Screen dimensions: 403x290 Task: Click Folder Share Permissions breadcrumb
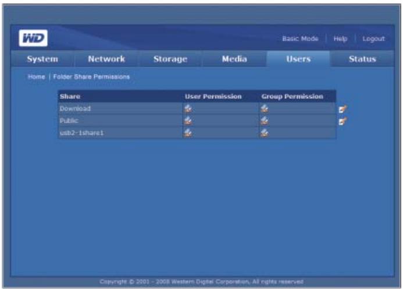pyautogui.click(x=91, y=77)
